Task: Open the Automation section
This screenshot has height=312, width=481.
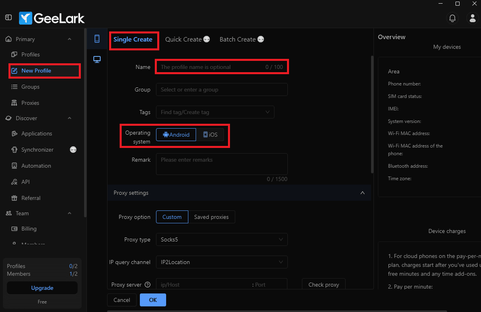Action: click(x=36, y=166)
